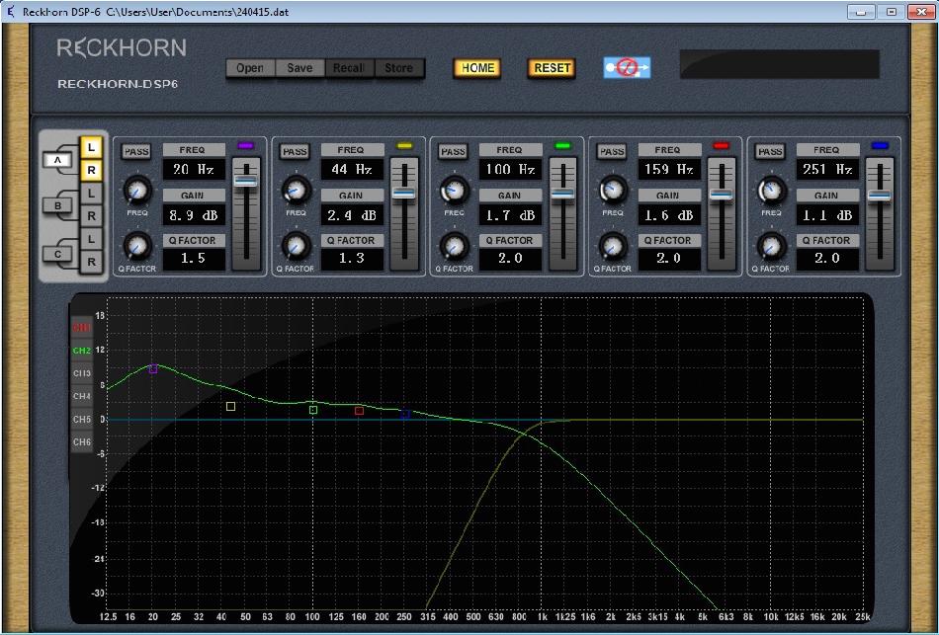Viewport: 939px width, 635px height.
Task: Click the 20 Hz frequency value field
Action: [x=194, y=170]
